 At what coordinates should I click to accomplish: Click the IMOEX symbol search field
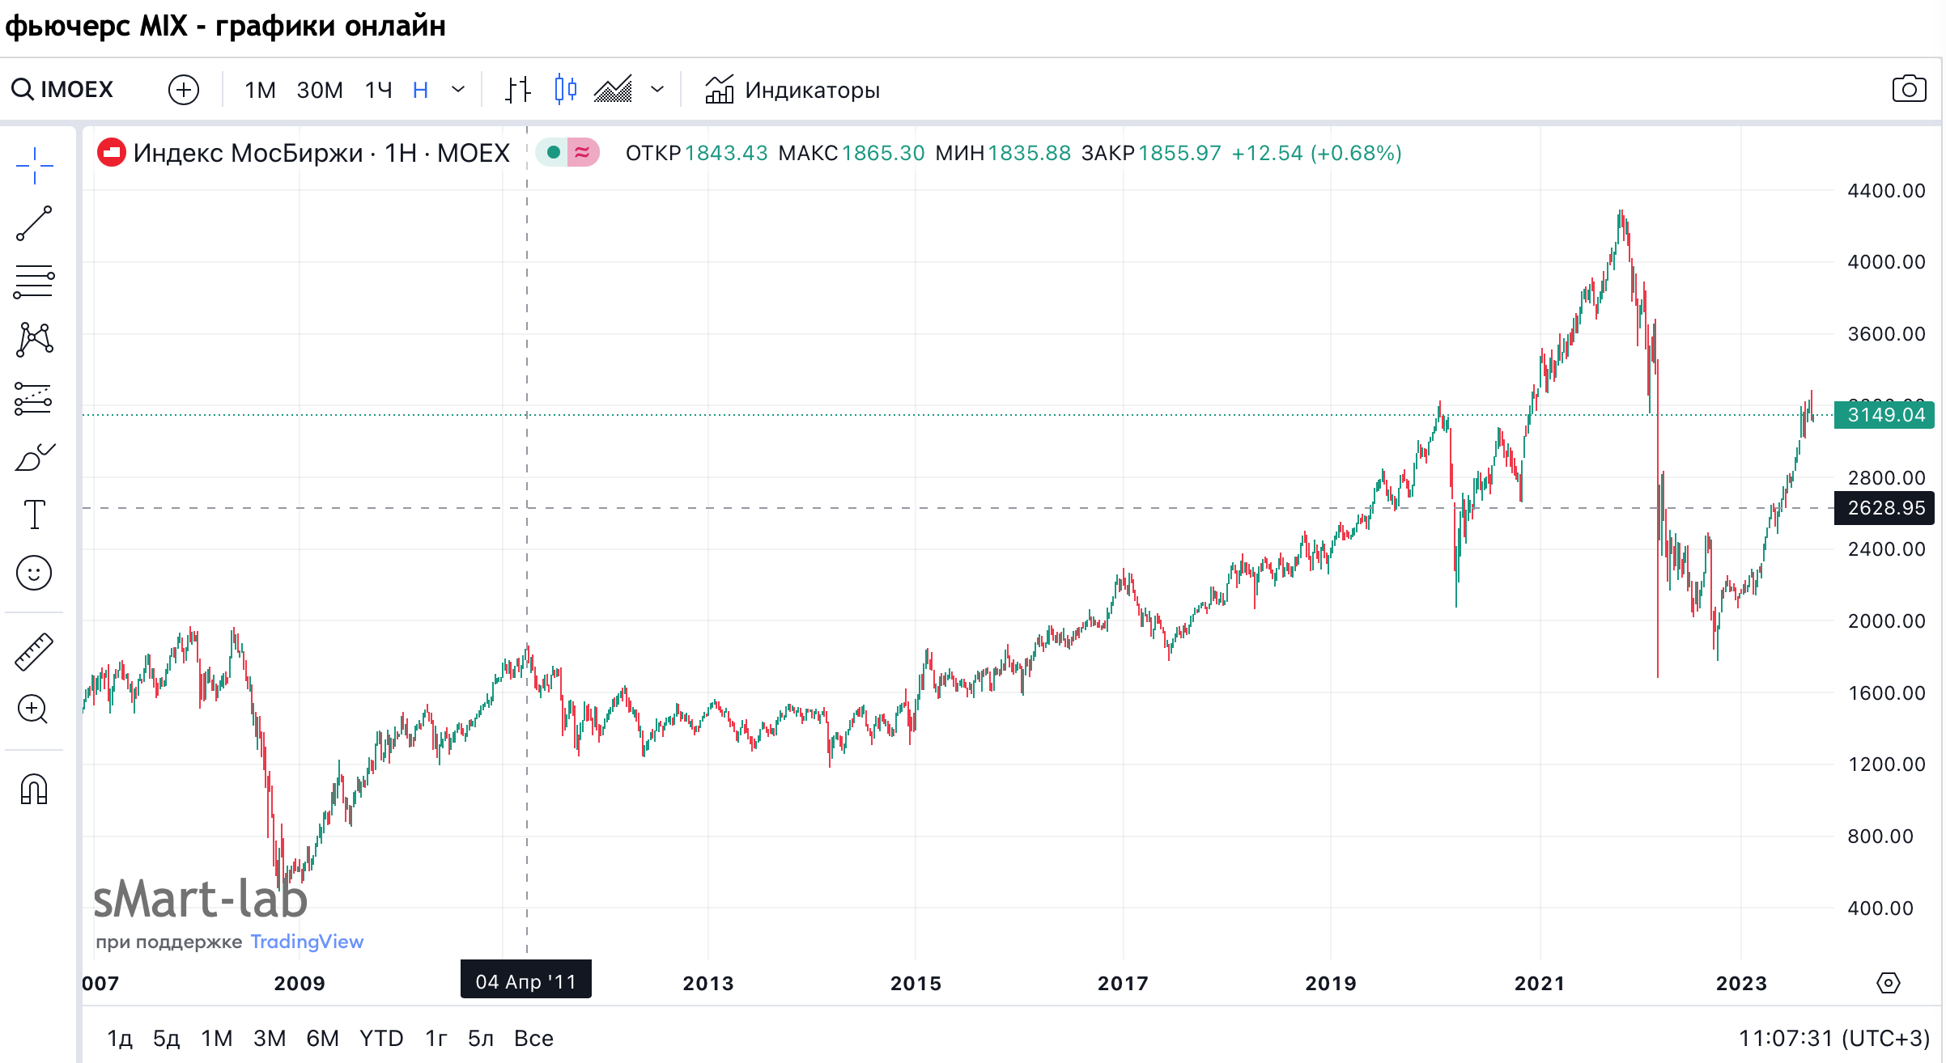click(77, 89)
